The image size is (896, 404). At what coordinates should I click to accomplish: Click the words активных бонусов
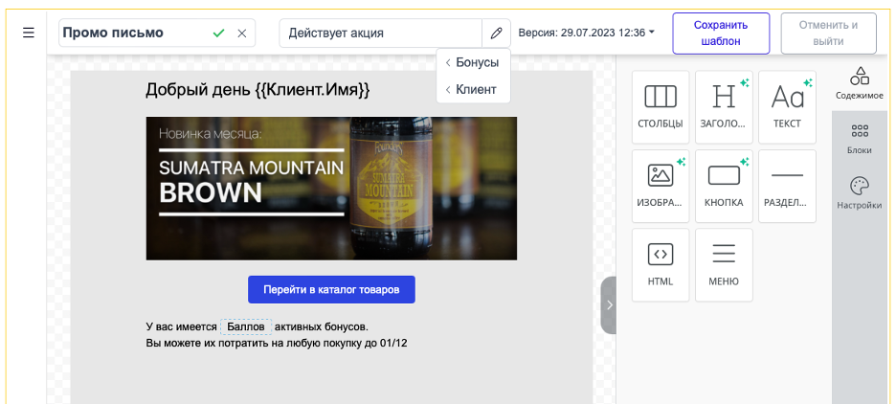tap(321, 326)
